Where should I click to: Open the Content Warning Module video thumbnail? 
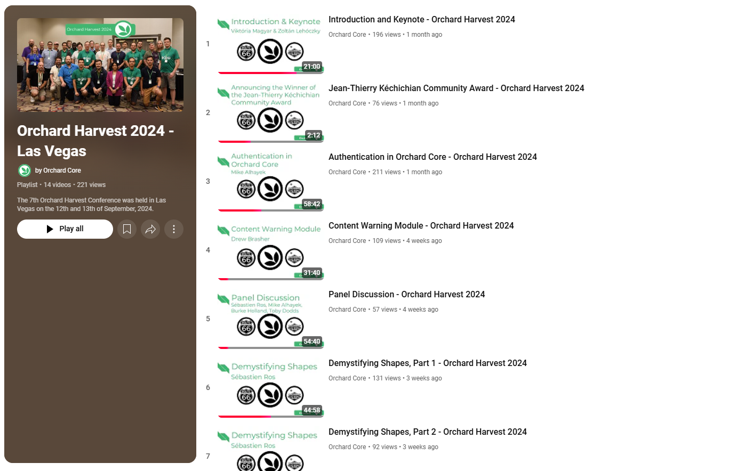[271, 250]
